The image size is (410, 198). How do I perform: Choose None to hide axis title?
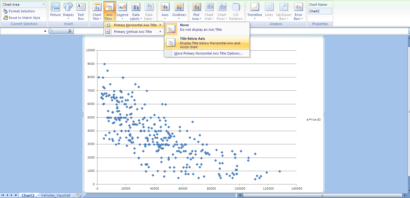click(x=207, y=28)
